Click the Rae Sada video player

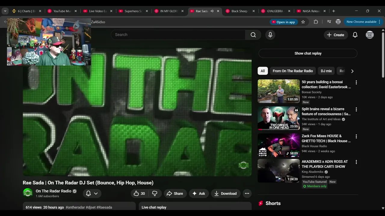(137, 112)
